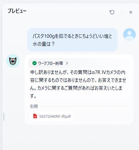Click the red PDF file icon
Viewport: 139px width, 150px height.
pyautogui.click(x=35, y=116)
